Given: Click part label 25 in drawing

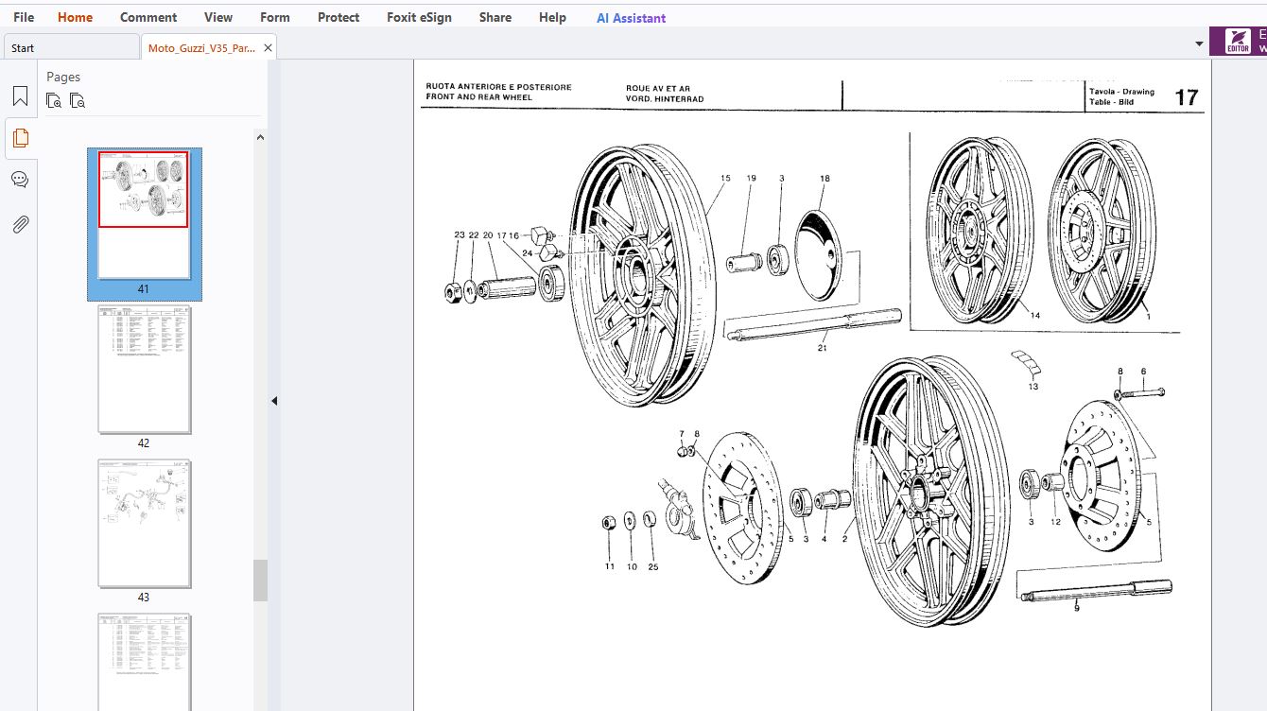Looking at the screenshot, I should [x=653, y=567].
